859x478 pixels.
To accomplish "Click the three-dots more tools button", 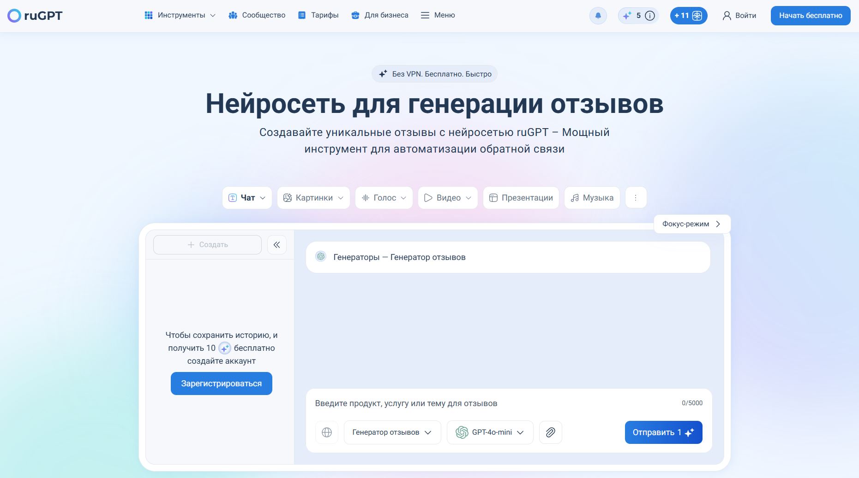I will (x=636, y=197).
